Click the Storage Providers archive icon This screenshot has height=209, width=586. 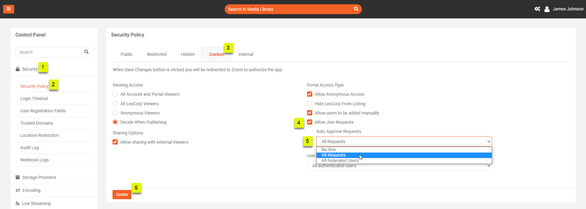click(18, 177)
